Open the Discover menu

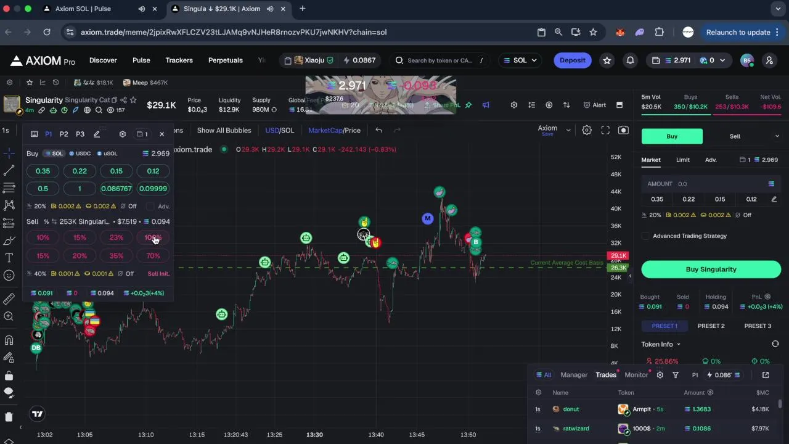(103, 60)
